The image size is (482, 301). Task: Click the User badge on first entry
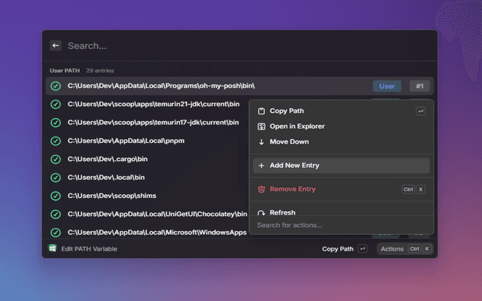[386, 86]
